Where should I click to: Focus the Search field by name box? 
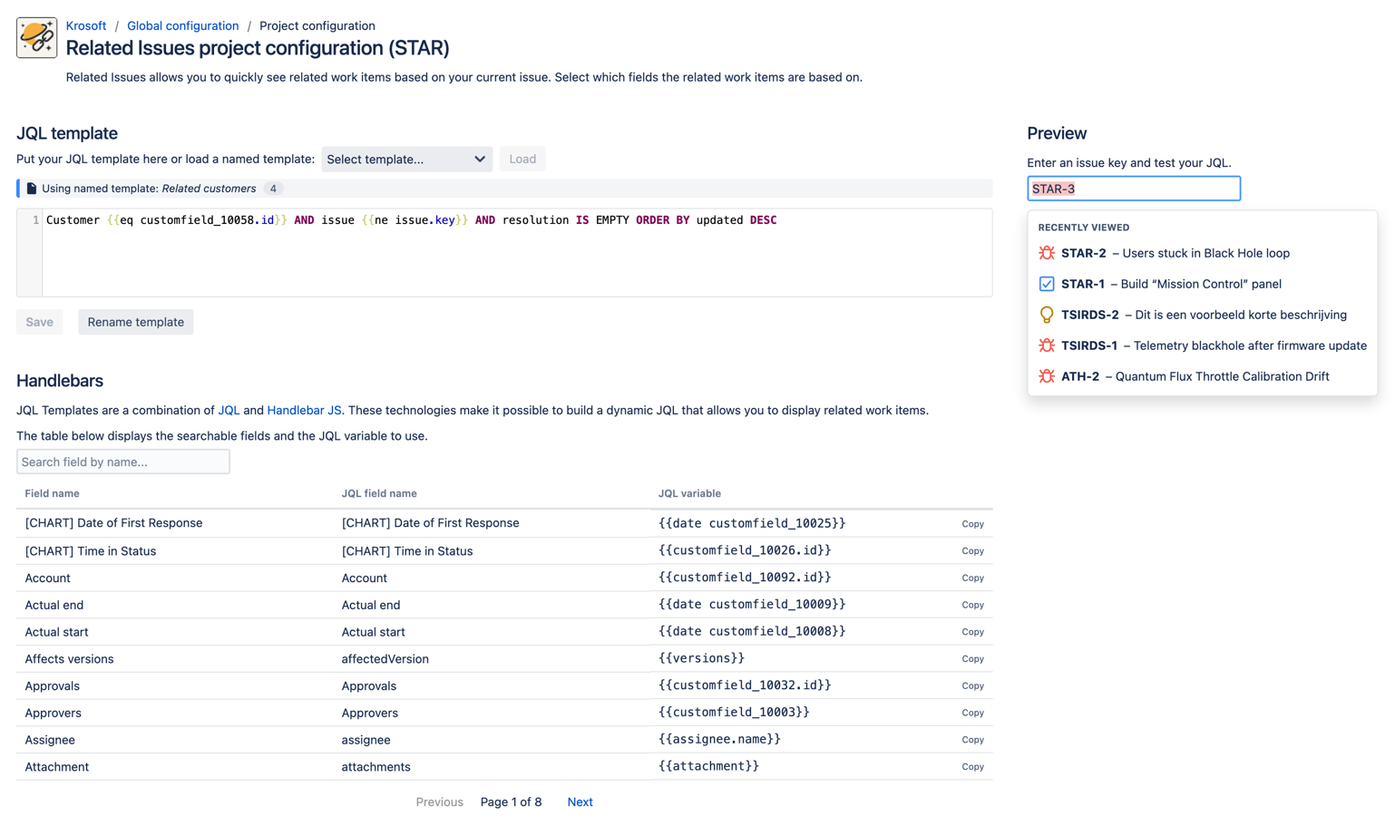coord(123,462)
